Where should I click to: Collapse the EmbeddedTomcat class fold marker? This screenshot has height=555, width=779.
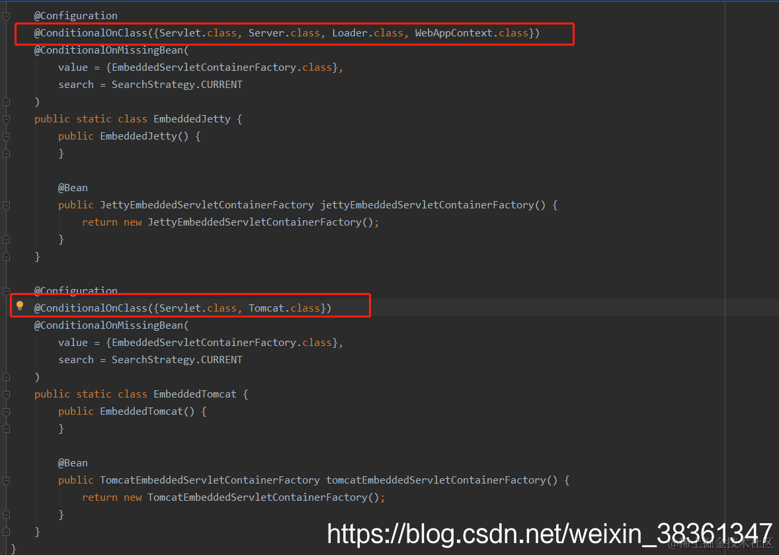click(7, 394)
